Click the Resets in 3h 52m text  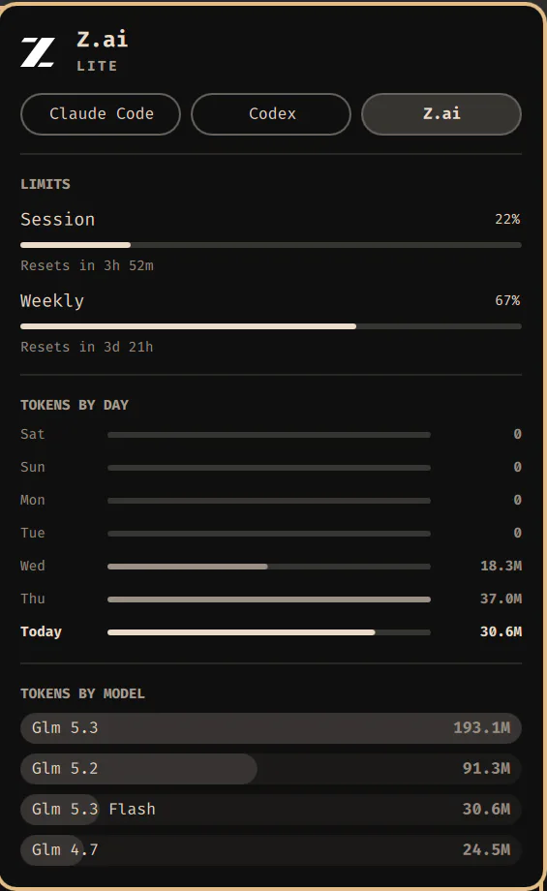tap(87, 265)
